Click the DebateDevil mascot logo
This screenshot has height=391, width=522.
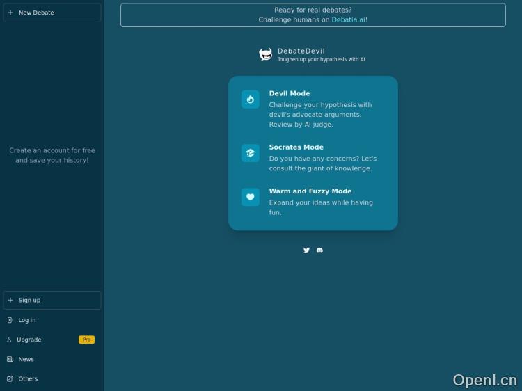pos(265,54)
